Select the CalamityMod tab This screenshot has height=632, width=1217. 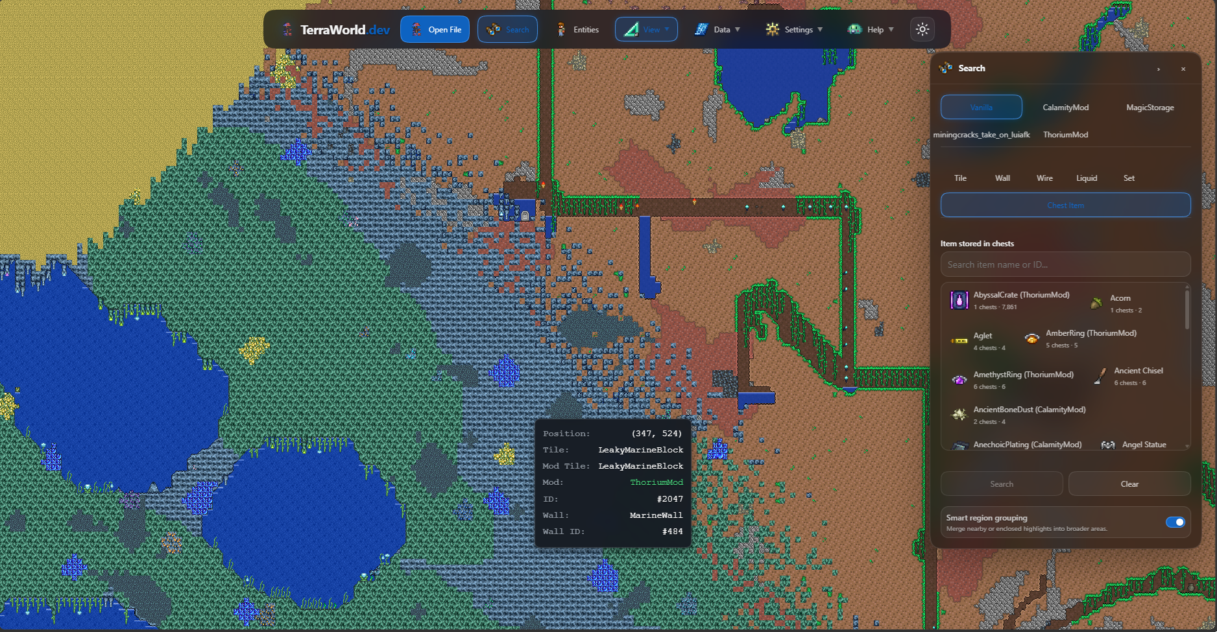pyautogui.click(x=1066, y=107)
